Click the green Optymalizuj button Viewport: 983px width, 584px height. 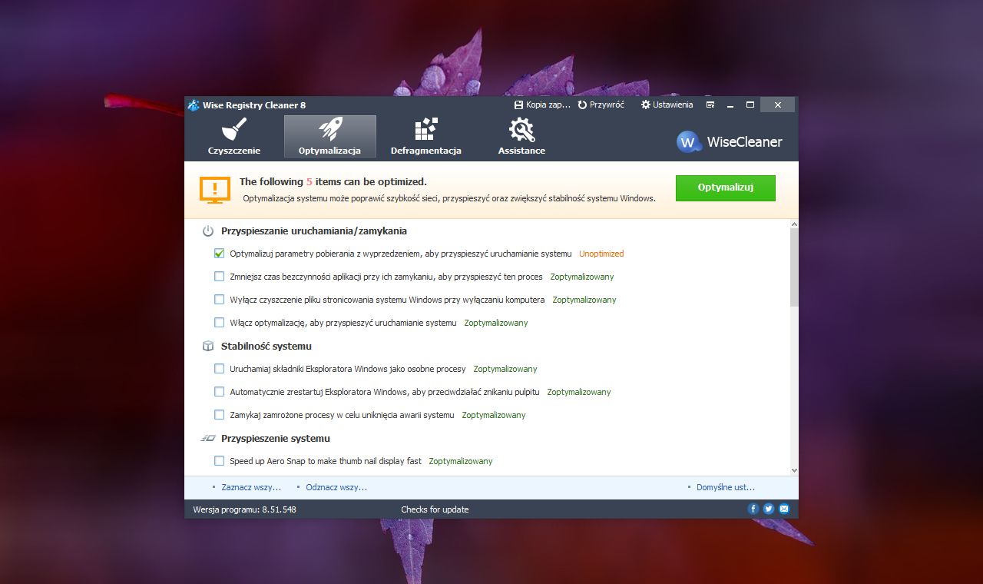pyautogui.click(x=726, y=187)
